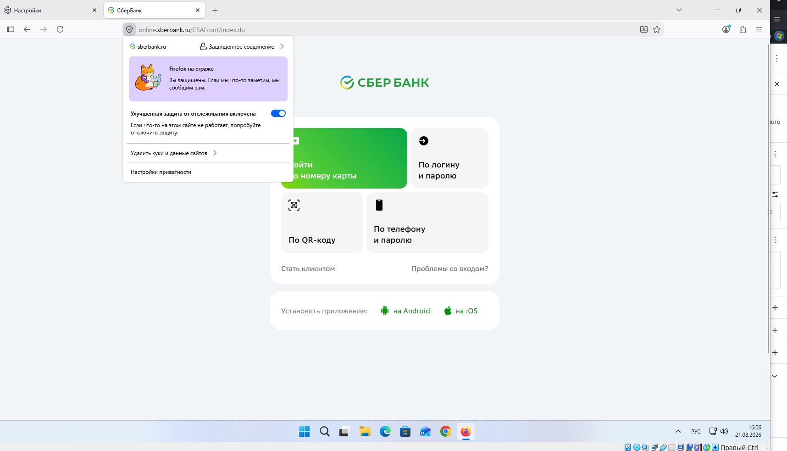Click the Firefox на страже banner
Image resolution: width=787 pixels, height=451 pixels.
pos(208,79)
